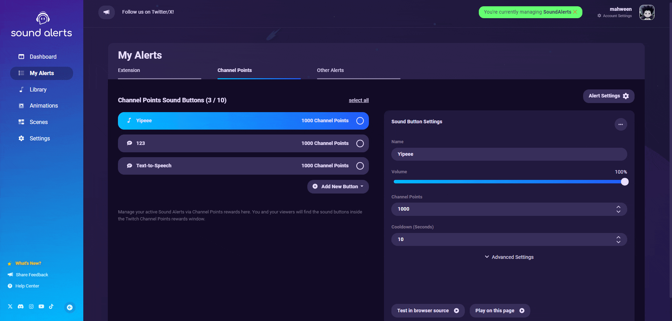The image size is (672, 321).
Task: Open the Help Center text link
Action: 27,286
